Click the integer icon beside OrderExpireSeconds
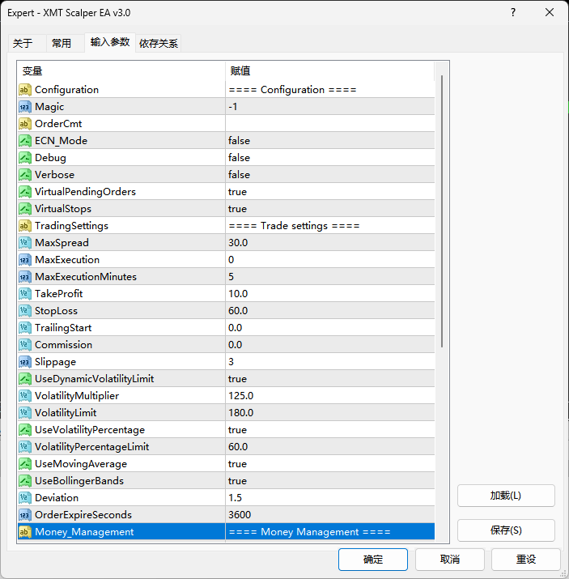 [25, 515]
